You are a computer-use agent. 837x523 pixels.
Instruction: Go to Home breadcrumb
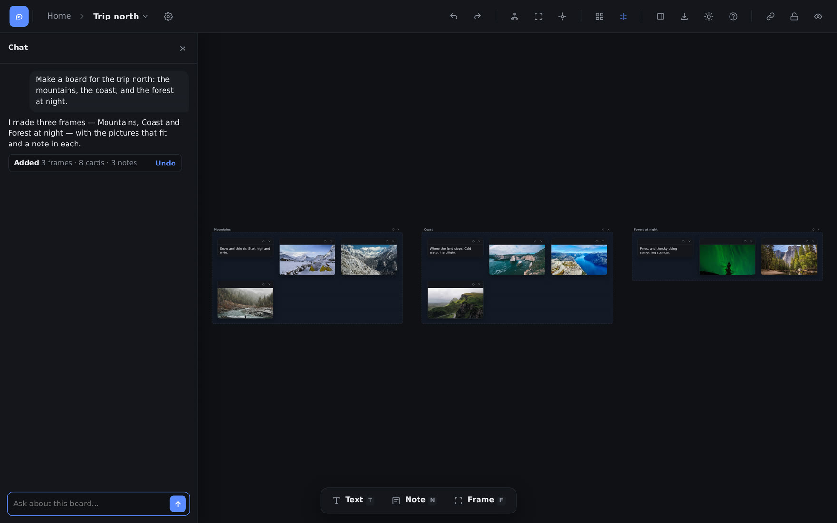(59, 16)
